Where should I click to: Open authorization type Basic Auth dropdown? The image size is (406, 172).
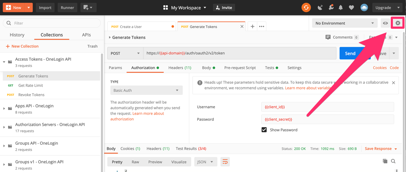point(146,90)
